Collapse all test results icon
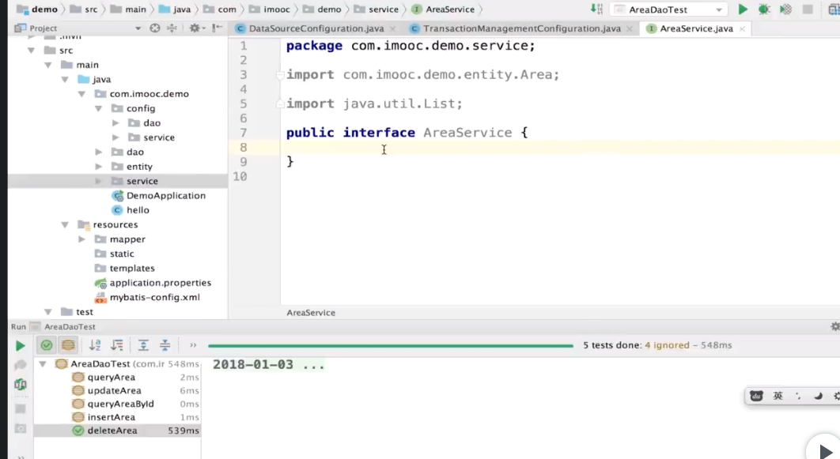Viewport: 840px width, 459px height. 165,345
